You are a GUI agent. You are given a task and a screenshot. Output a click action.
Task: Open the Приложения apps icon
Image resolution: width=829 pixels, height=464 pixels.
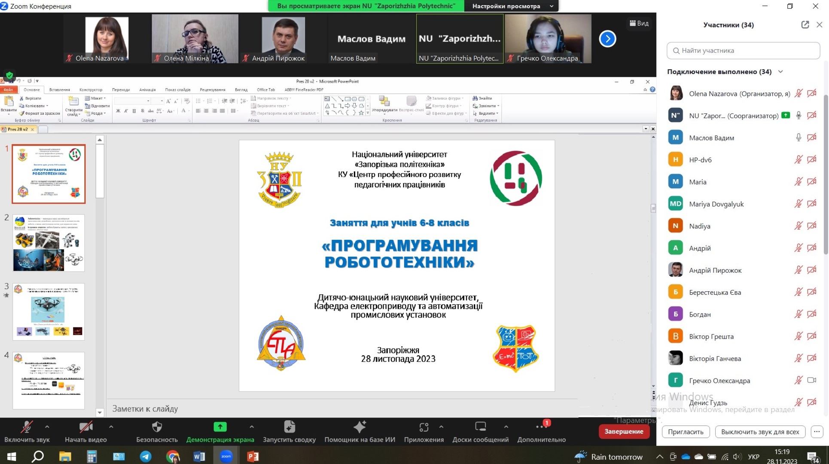pyautogui.click(x=424, y=427)
